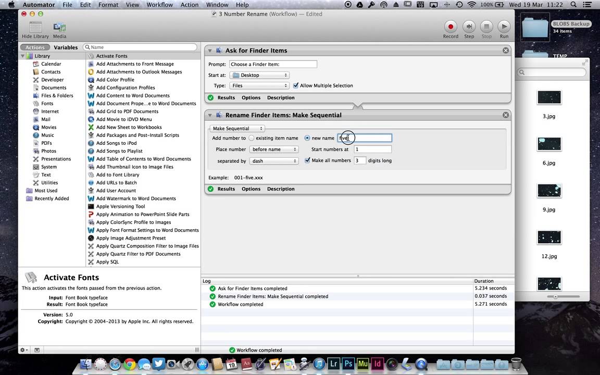Launch InDesign from the Dock
Viewport: 600px width, 375px height.
click(x=377, y=364)
